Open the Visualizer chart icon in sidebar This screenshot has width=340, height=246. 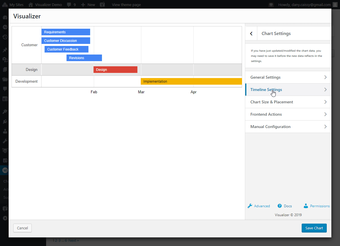point(5,170)
